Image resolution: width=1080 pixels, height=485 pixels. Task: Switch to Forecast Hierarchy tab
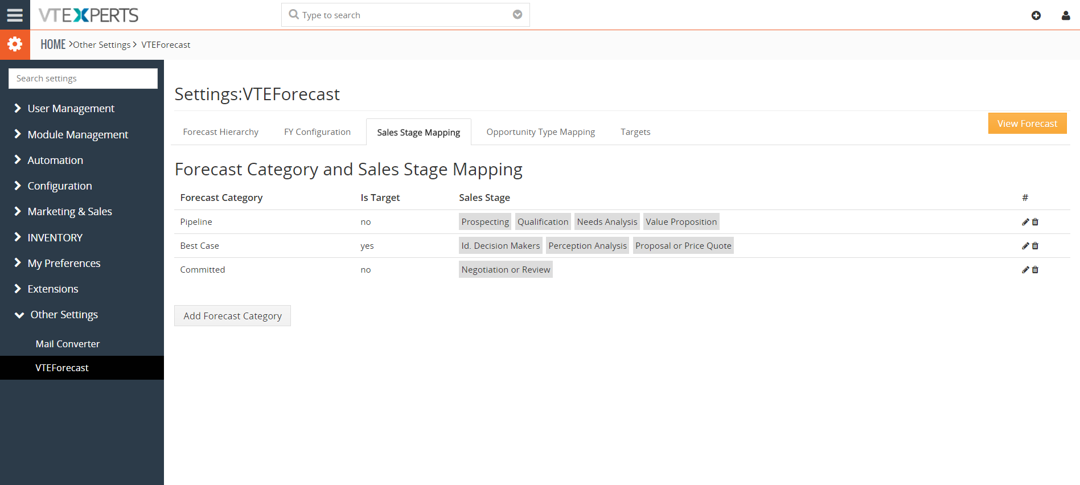(220, 132)
